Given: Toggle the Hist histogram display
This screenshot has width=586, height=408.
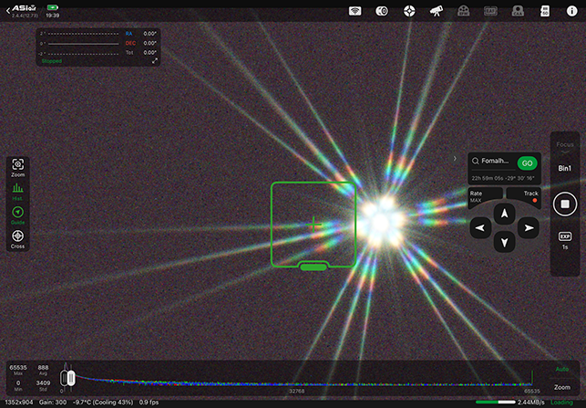Looking at the screenshot, I should coord(17,192).
